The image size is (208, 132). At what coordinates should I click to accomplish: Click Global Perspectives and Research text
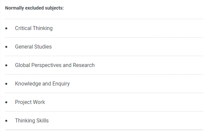pyautogui.click(x=55, y=65)
